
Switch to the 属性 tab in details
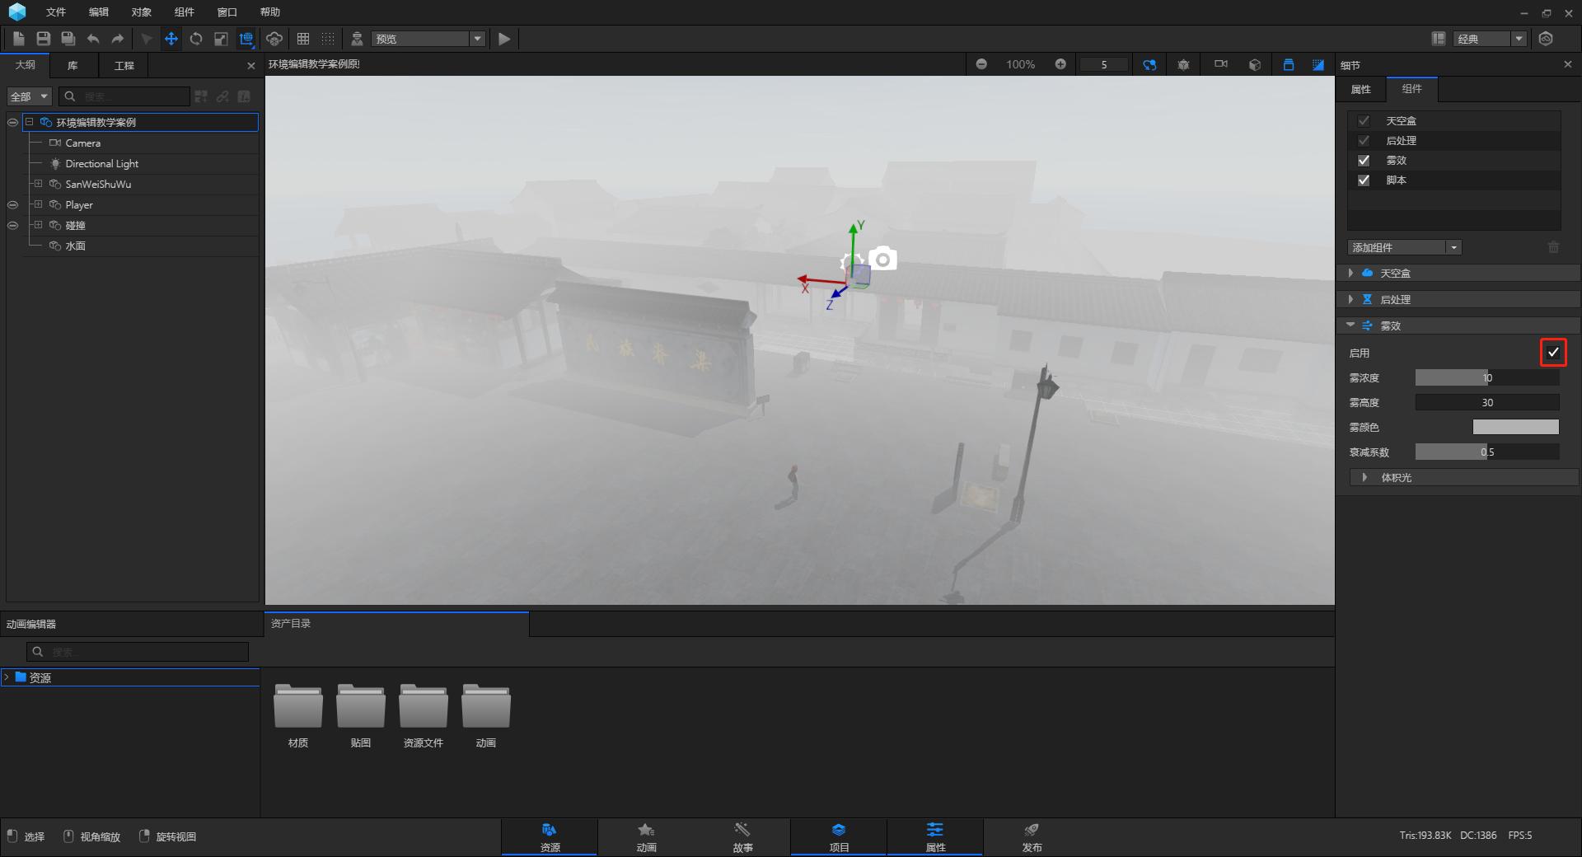[x=1361, y=89]
